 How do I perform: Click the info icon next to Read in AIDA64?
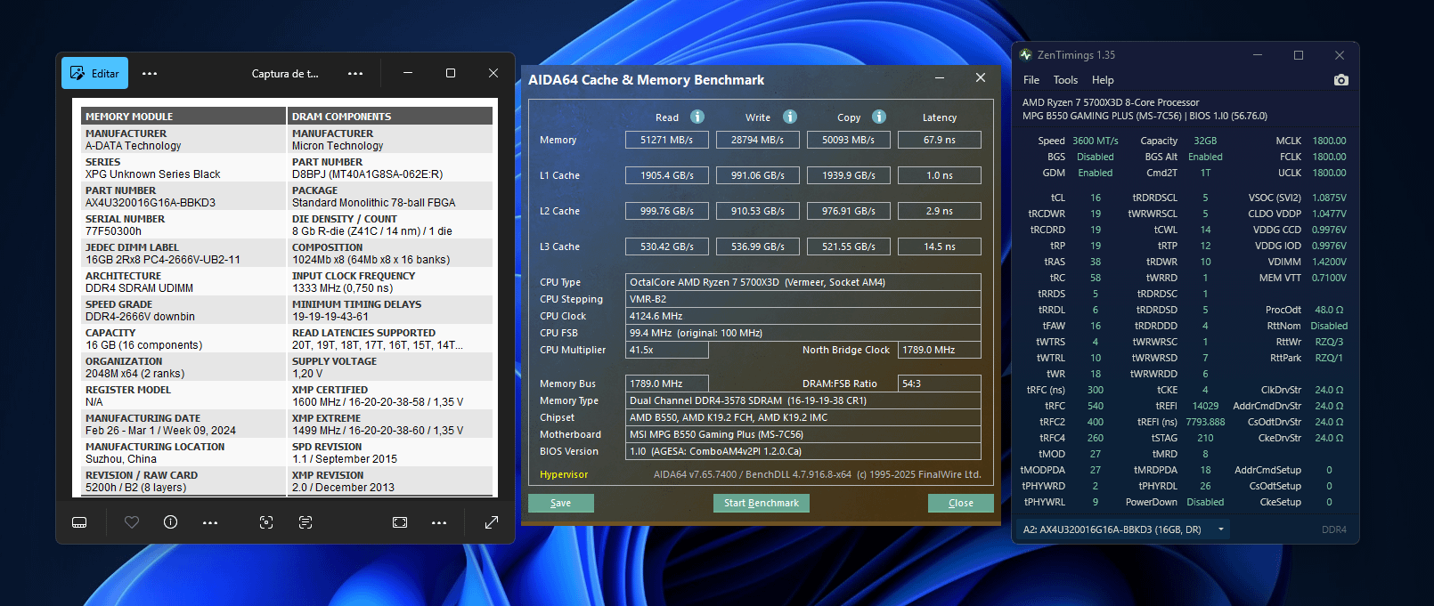tap(697, 117)
